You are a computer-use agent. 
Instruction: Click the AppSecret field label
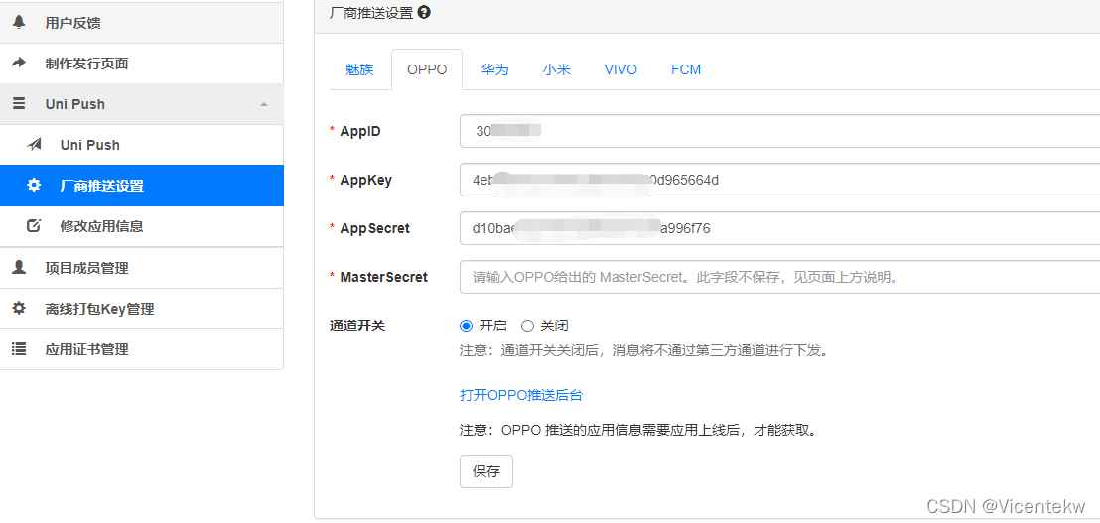[x=374, y=228]
